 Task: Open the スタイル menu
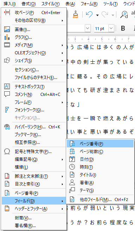pos(50,4)
